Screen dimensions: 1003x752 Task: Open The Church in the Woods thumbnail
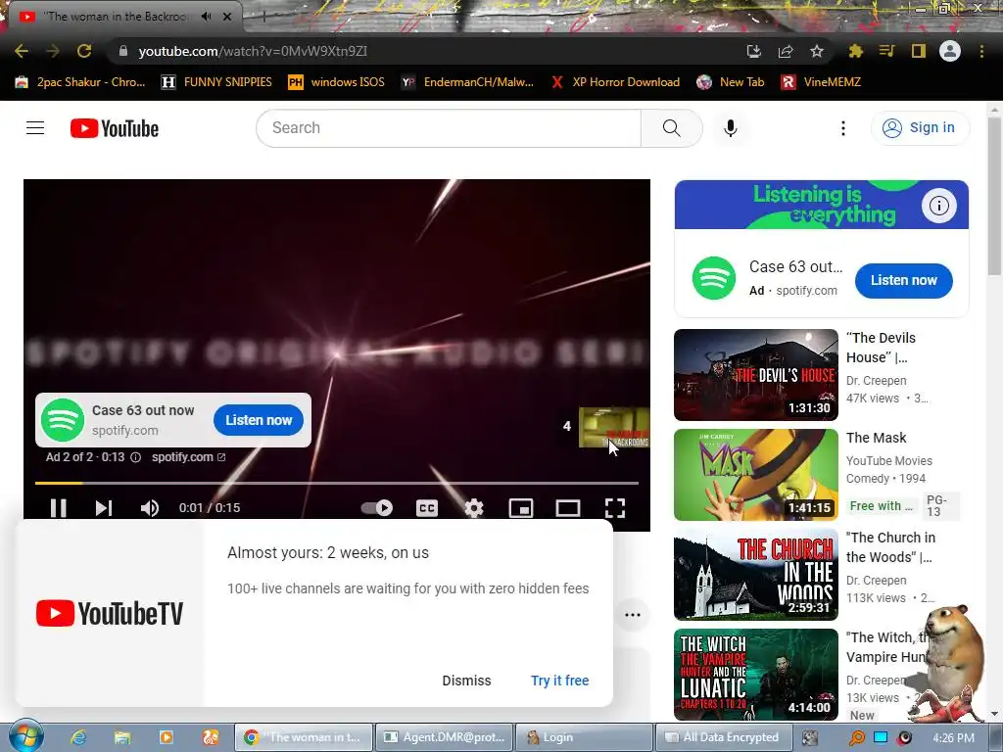coord(755,574)
